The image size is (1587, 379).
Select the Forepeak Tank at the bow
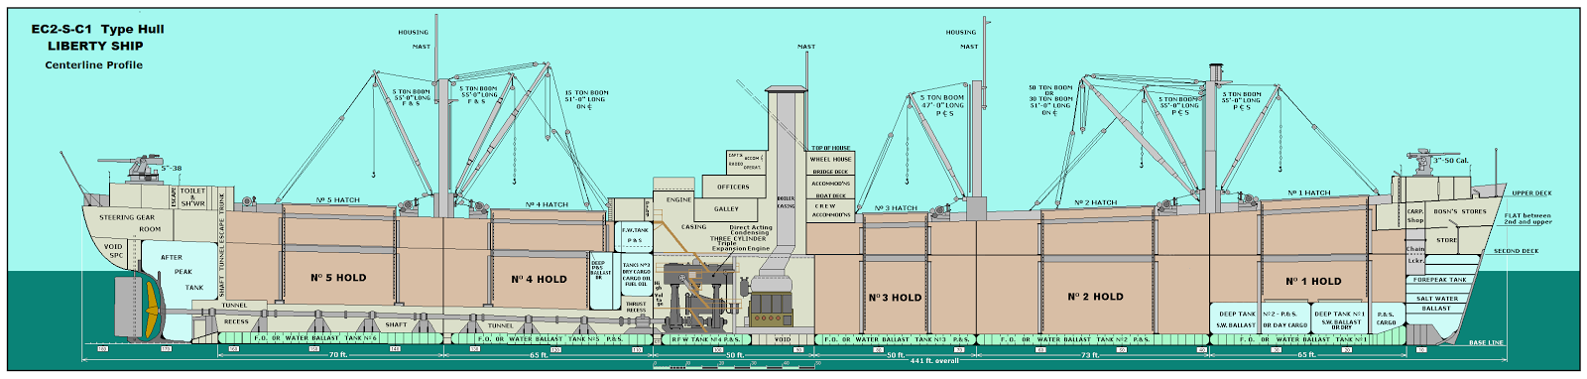(x=1439, y=280)
